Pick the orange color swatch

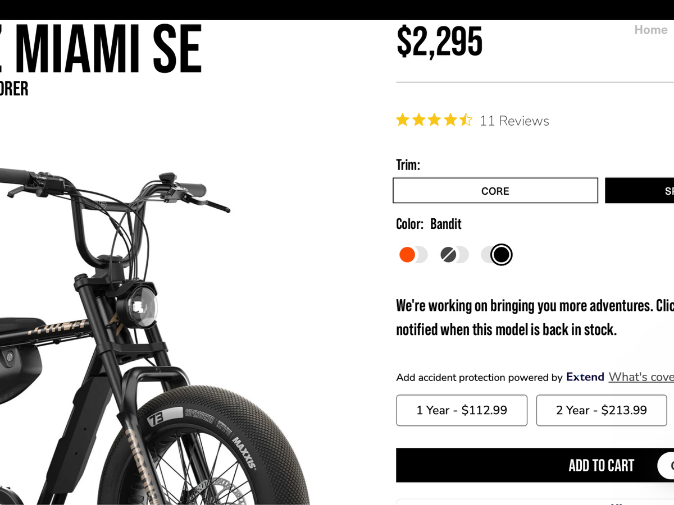408,255
